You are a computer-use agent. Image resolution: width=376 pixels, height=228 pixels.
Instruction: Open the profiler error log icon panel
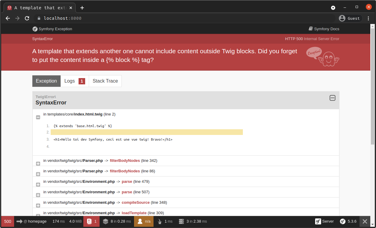click(x=89, y=221)
